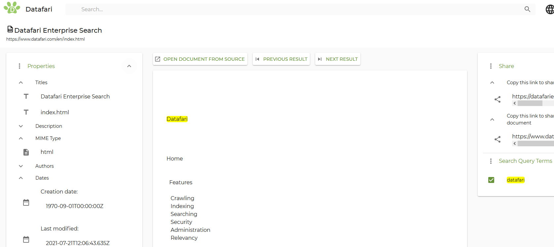Click highlighted Datafari word in preview
This screenshot has width=554, height=247.
click(177, 119)
